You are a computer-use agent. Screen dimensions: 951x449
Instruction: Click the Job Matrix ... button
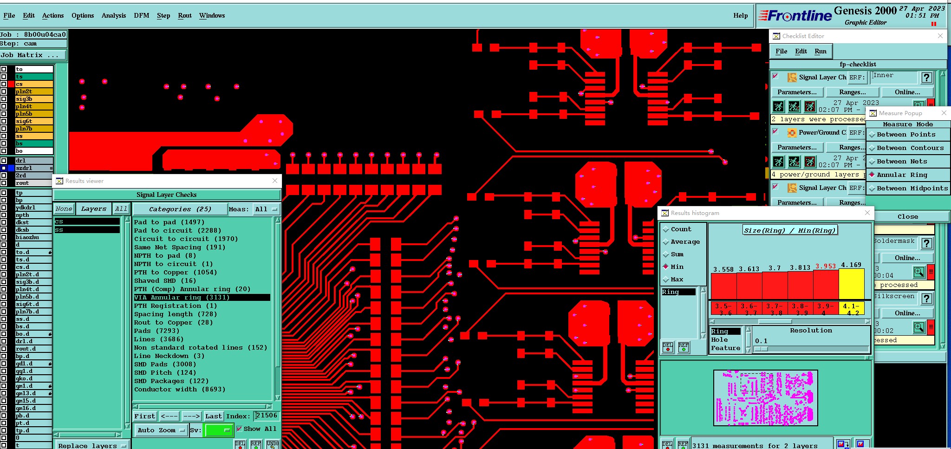pyautogui.click(x=33, y=55)
